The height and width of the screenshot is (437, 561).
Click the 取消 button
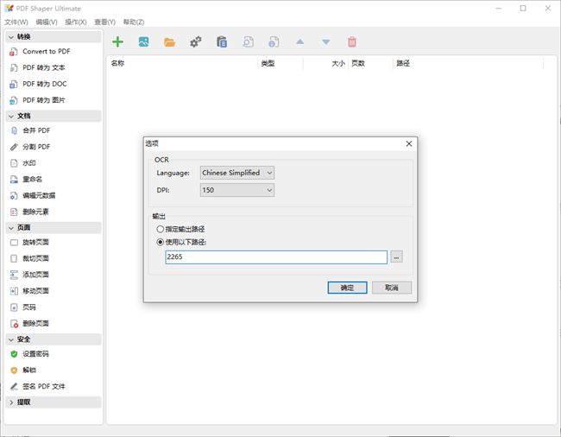[x=391, y=288]
